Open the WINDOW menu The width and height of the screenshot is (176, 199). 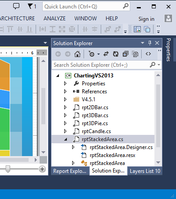(85, 19)
